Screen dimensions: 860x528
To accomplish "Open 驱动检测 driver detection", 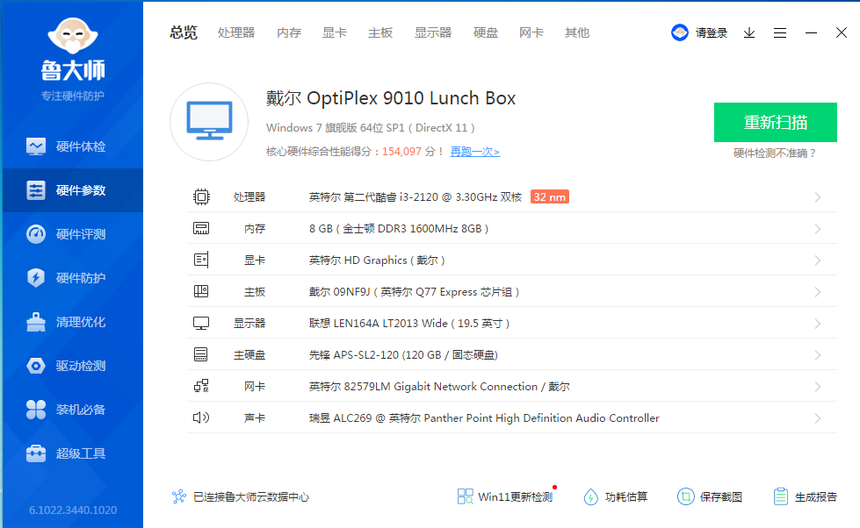I will coord(72,366).
